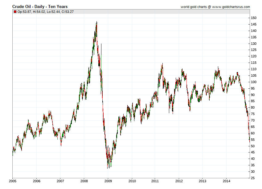Click the 90 price axis label
262x189 pixels.
253,95
